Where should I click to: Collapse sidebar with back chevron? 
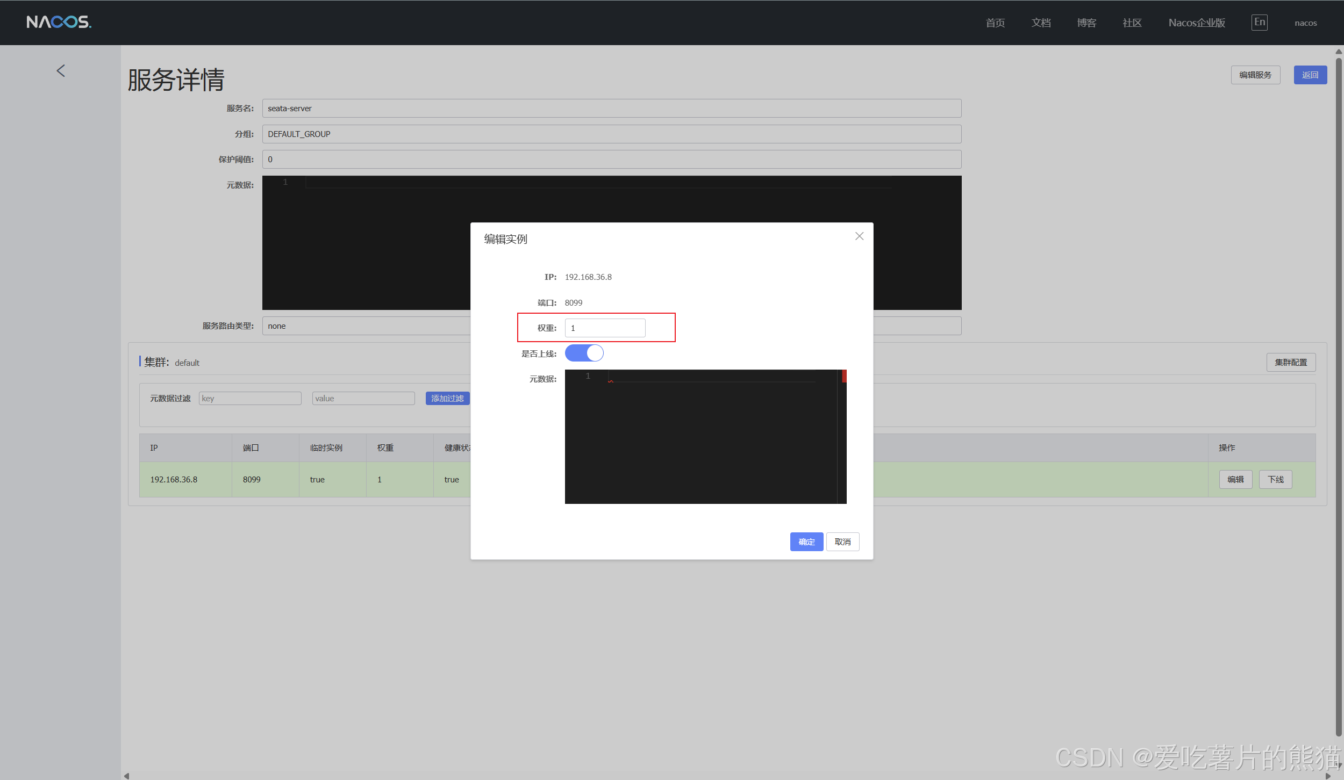(61, 71)
